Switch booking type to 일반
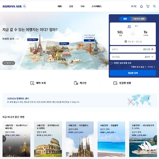 [x=125, y=19]
